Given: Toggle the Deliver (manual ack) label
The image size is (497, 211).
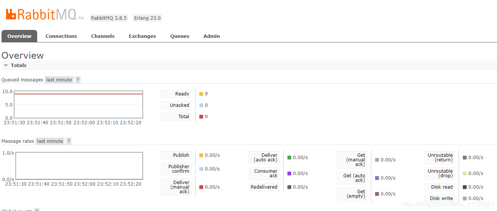Looking at the screenshot, I should [176, 187].
